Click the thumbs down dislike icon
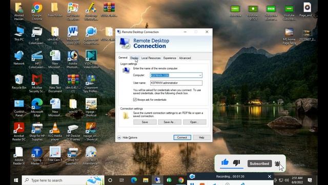 (x=237, y=163)
